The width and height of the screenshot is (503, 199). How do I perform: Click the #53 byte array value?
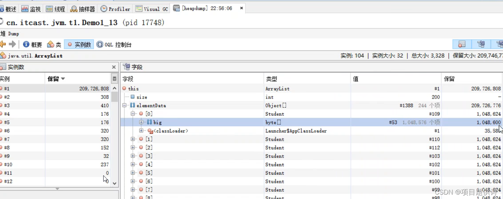[393, 122]
